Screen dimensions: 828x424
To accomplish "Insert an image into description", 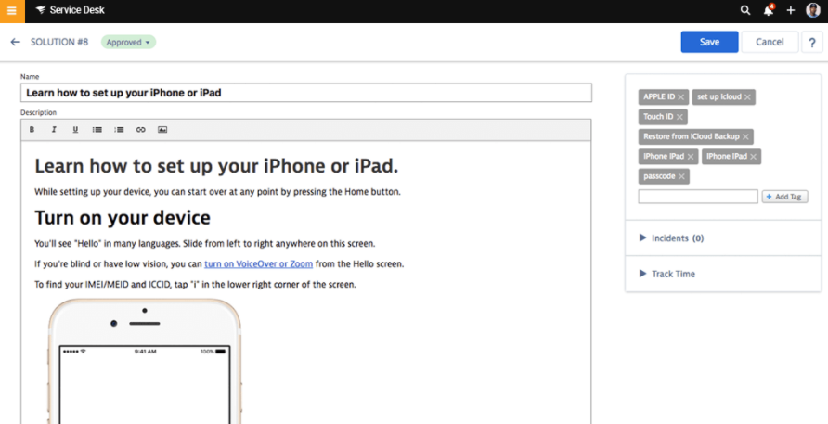I will coord(162,129).
